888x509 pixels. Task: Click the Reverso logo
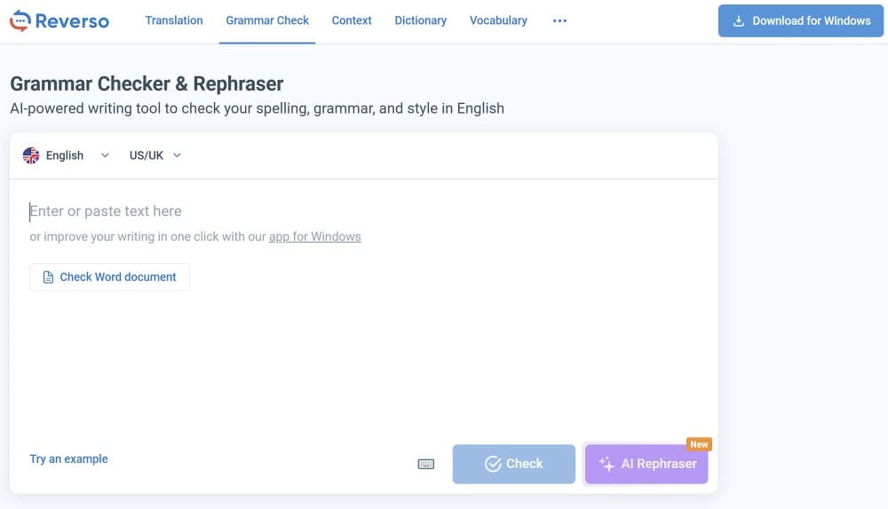coord(59,20)
